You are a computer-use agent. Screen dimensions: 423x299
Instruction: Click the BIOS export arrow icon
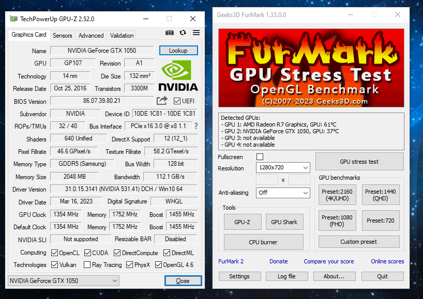click(162, 101)
